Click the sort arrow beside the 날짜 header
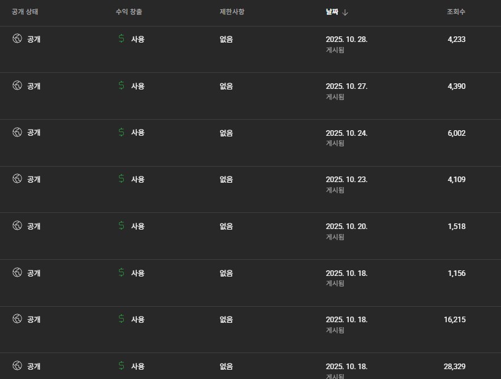Screen dimensions: 501x379 (346, 12)
